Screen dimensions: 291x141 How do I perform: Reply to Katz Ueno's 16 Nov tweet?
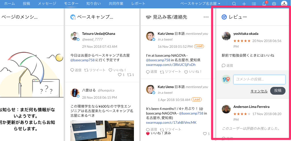(152, 72)
